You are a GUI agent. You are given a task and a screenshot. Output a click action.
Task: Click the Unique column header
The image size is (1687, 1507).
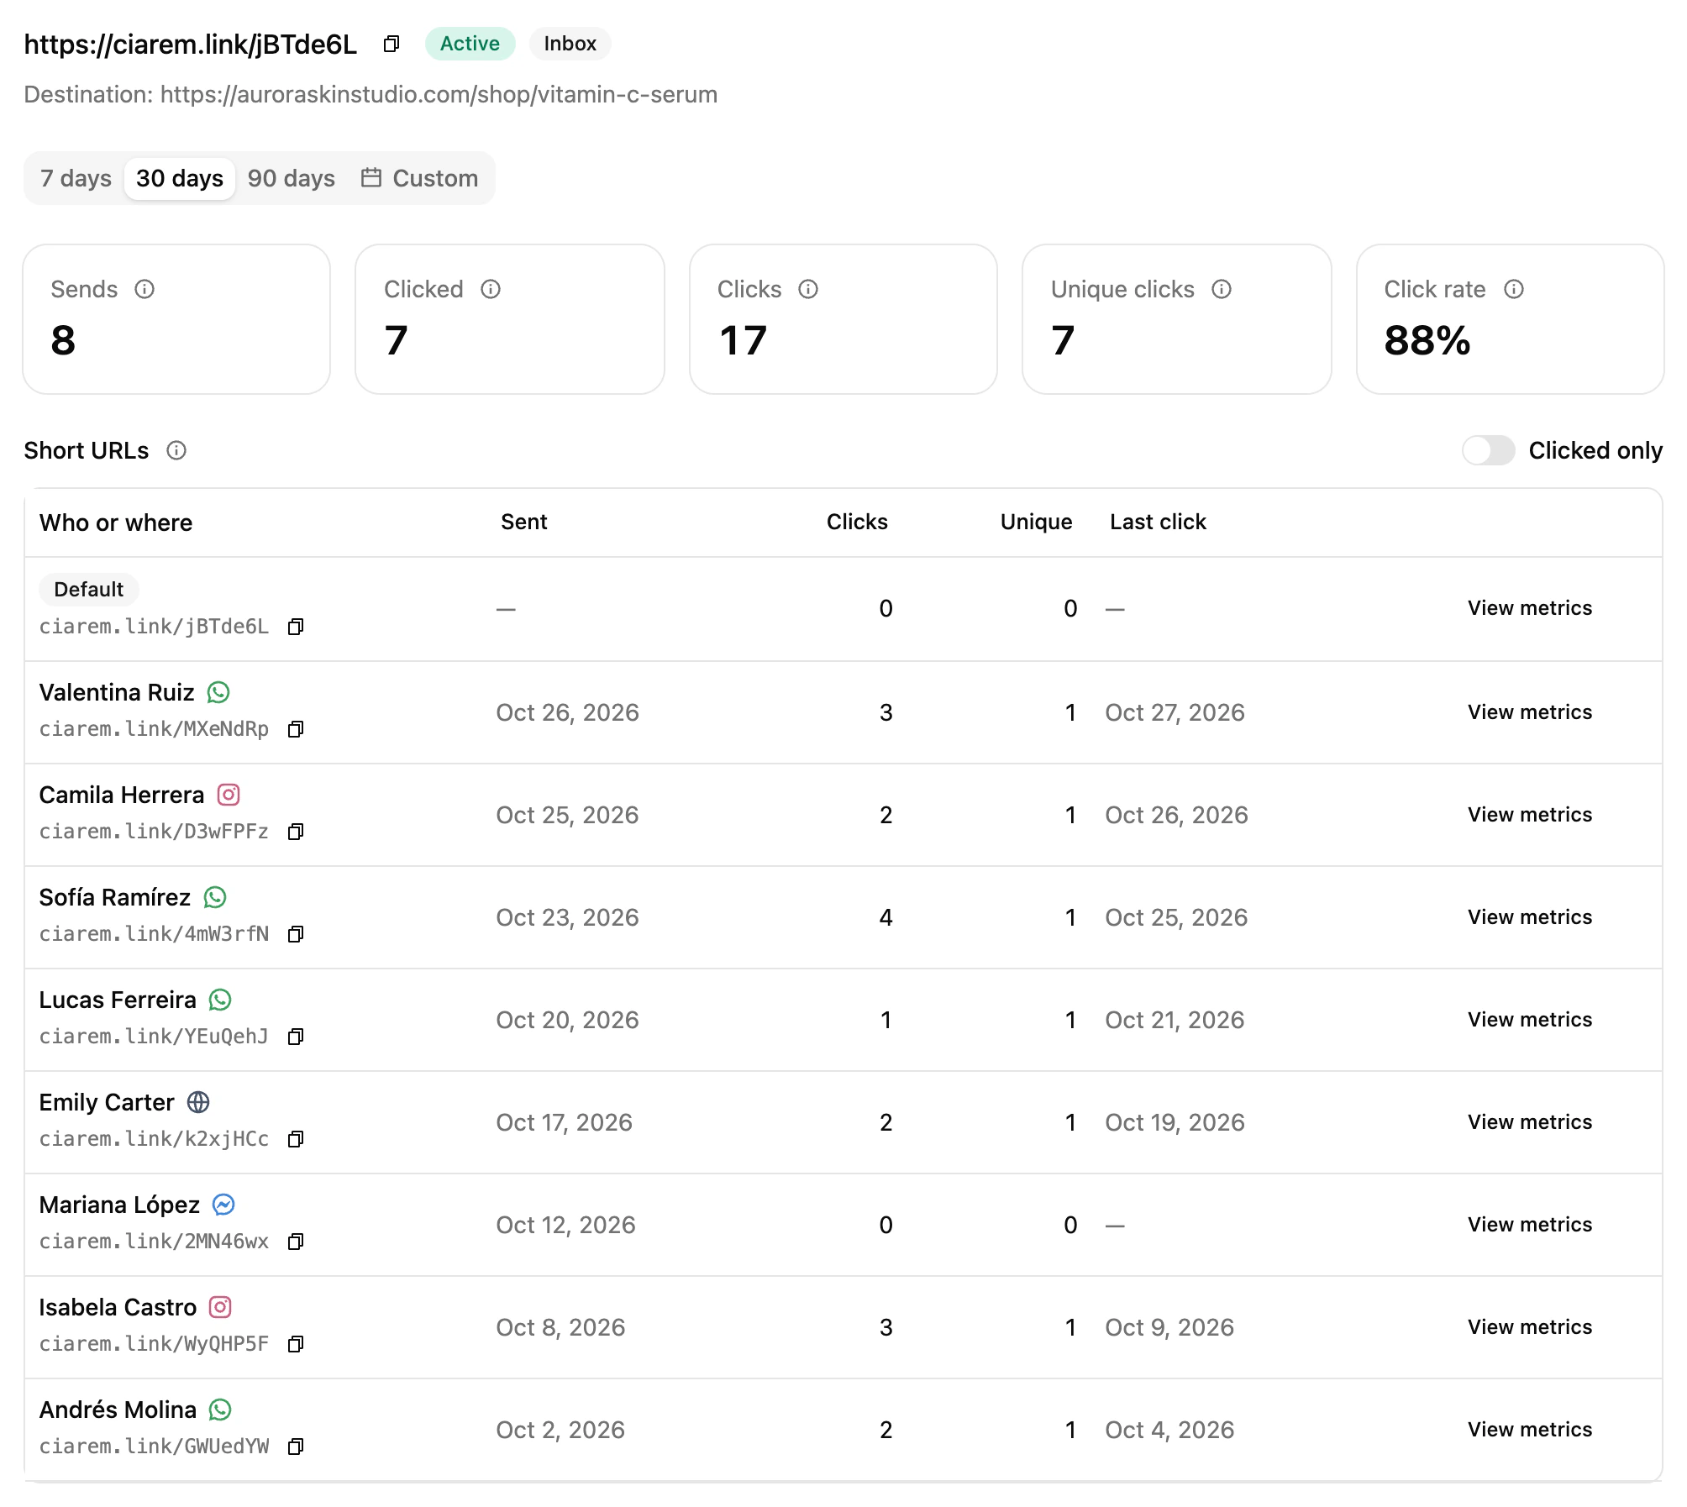1036,522
